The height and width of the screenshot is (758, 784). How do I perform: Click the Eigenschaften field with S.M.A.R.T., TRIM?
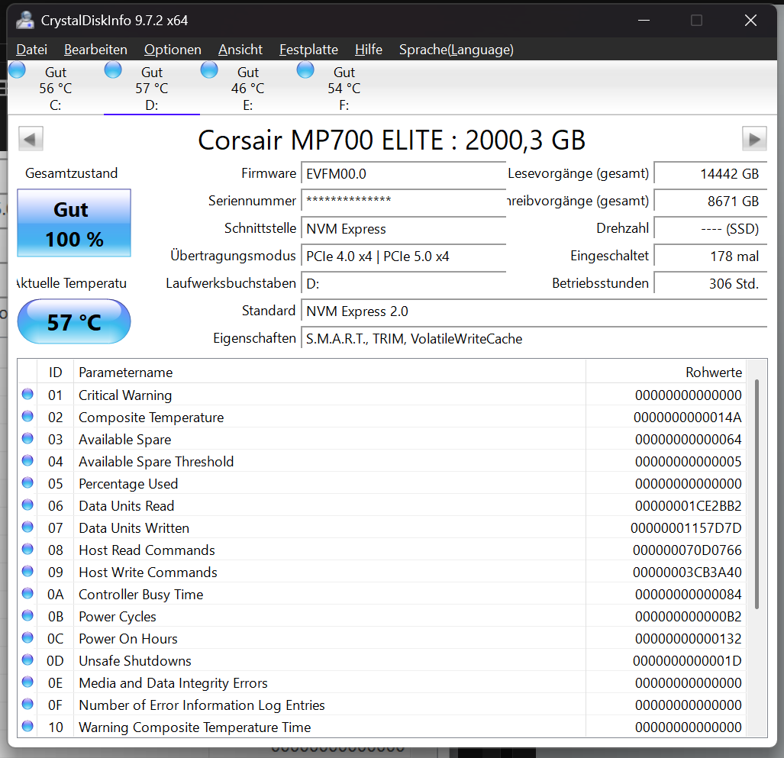[x=534, y=338]
